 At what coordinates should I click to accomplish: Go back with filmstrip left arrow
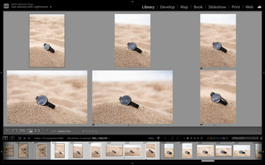(25, 138)
